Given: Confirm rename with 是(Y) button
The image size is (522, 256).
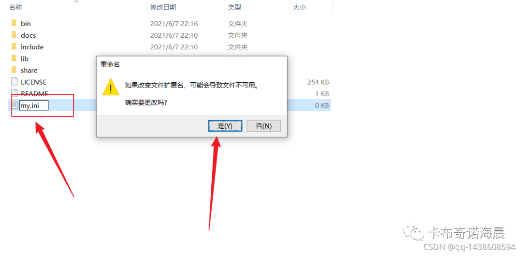Looking at the screenshot, I should click(225, 126).
